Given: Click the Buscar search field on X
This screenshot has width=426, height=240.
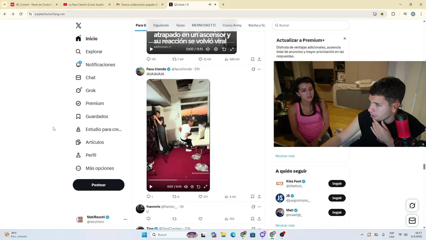Looking at the screenshot, I should click(311, 25).
